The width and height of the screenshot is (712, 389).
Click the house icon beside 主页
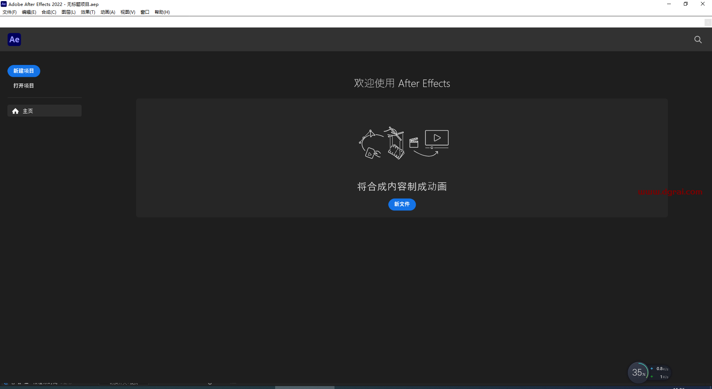click(15, 111)
